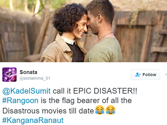Expand the chevron menu beside Follow

166,74
